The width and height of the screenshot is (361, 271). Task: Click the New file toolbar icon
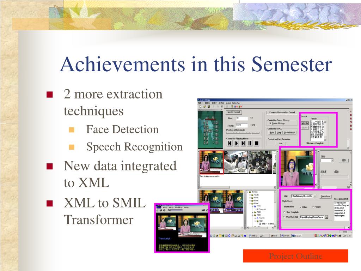pyautogui.click(x=201, y=107)
